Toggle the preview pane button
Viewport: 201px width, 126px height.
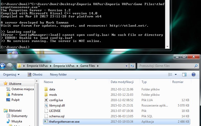(184, 75)
